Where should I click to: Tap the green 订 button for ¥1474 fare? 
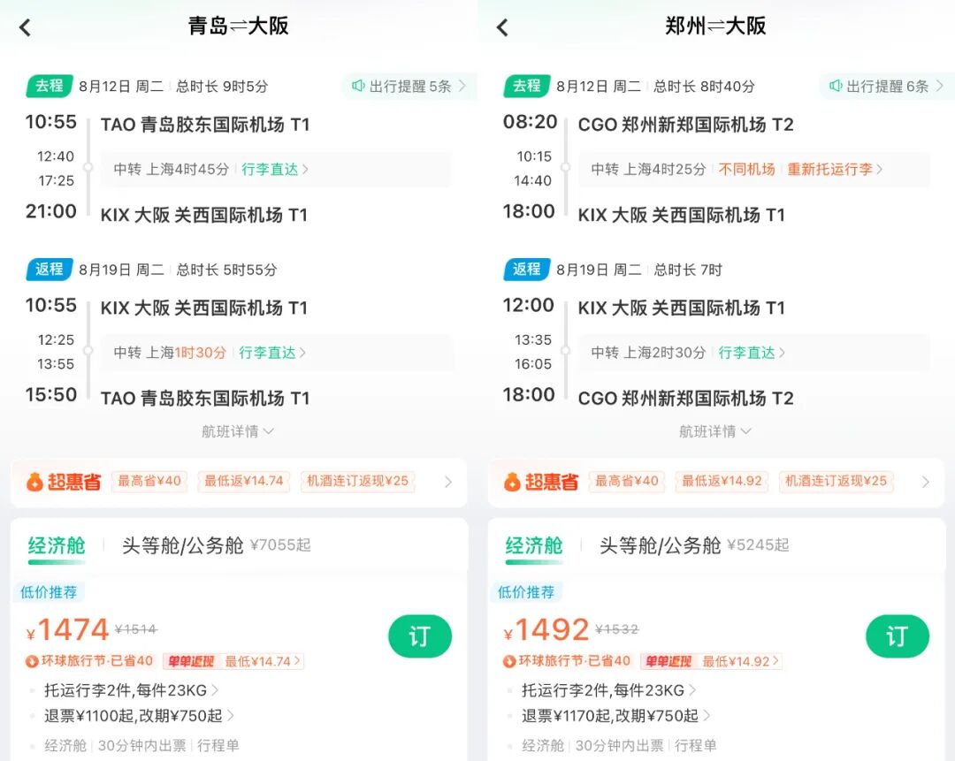tap(420, 636)
